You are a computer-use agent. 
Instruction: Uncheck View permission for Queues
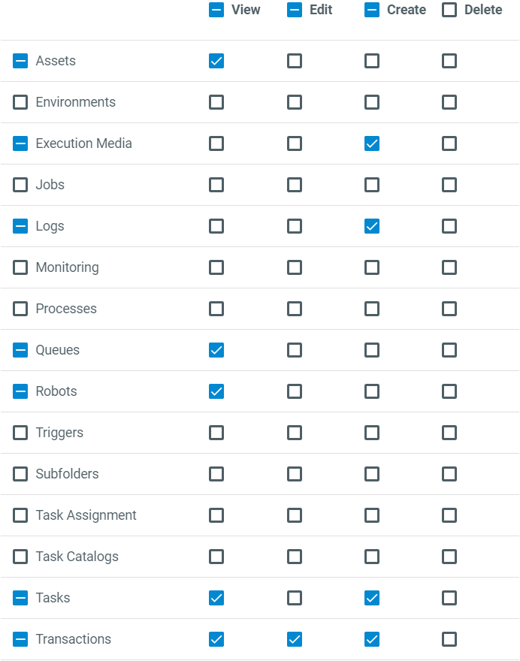pyautogui.click(x=216, y=350)
